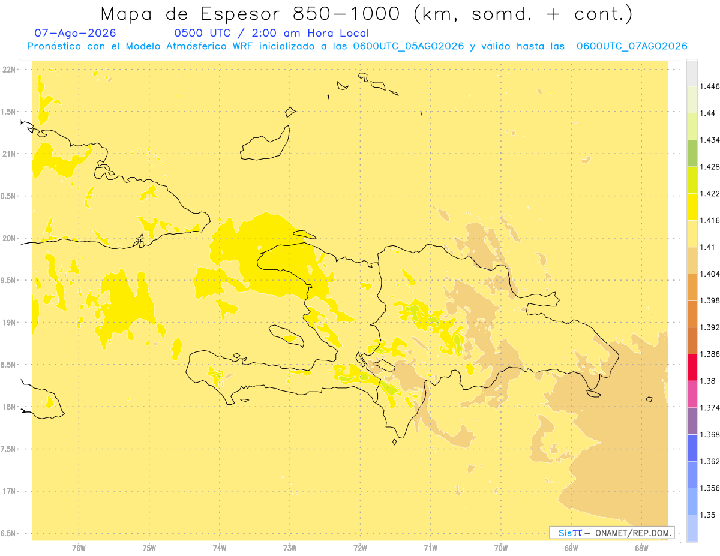
Task: Click the legend value 1.398
Action: 710,300
